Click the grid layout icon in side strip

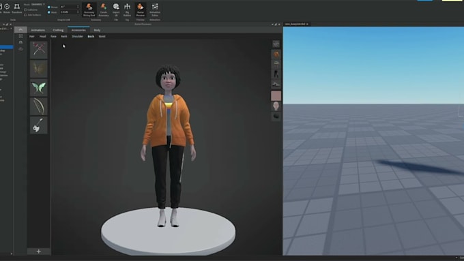[20, 36]
